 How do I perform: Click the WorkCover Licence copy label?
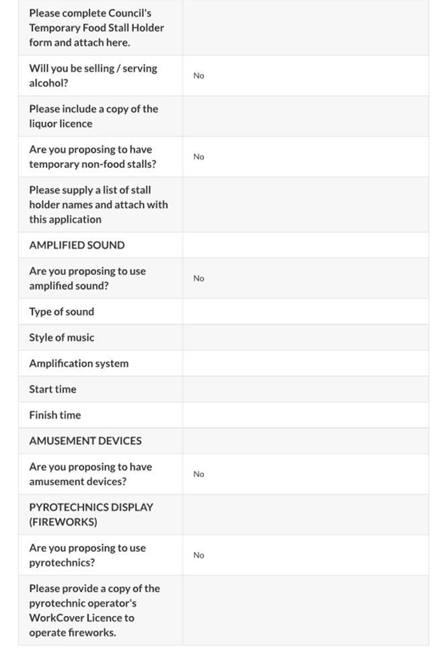(x=94, y=610)
